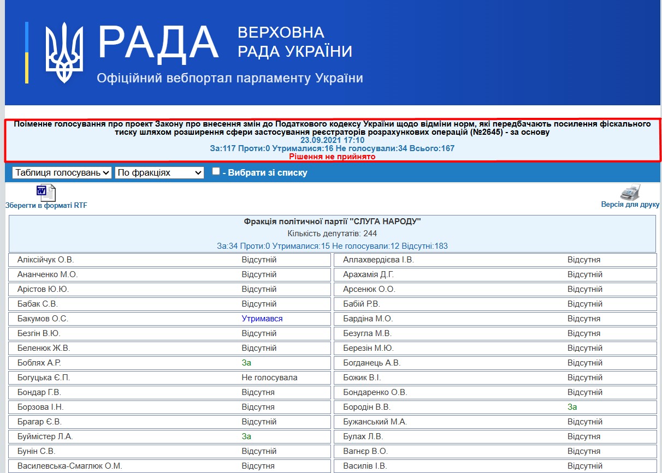
Task: Select deputy 'Божик В.І.'
Action: pyautogui.click(x=362, y=378)
